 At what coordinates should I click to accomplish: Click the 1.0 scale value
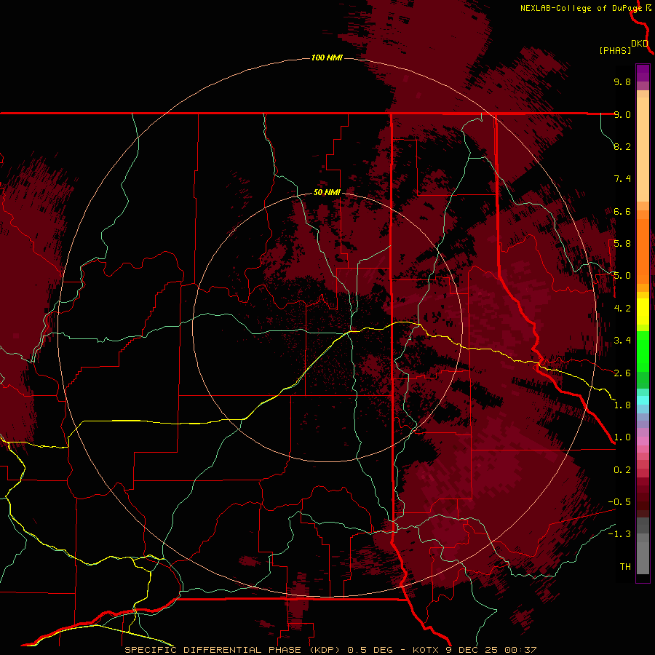pyautogui.click(x=622, y=437)
